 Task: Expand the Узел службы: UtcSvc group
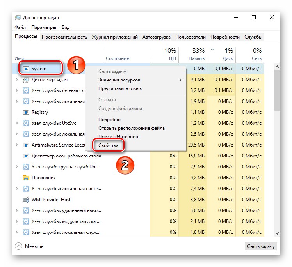pyautogui.click(x=17, y=123)
